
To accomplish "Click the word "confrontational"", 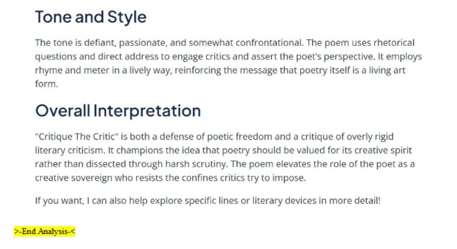I will click(270, 43).
